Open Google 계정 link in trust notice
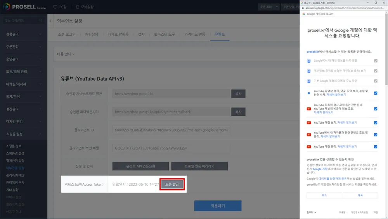388x219 pixels. tap(320, 169)
